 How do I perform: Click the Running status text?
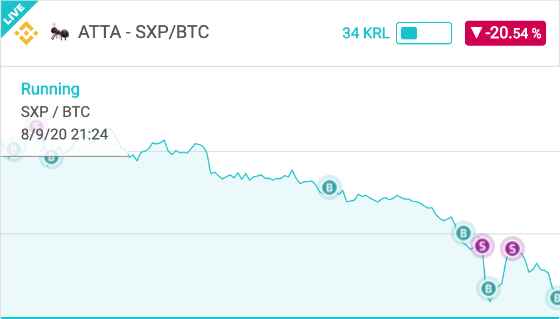click(50, 89)
